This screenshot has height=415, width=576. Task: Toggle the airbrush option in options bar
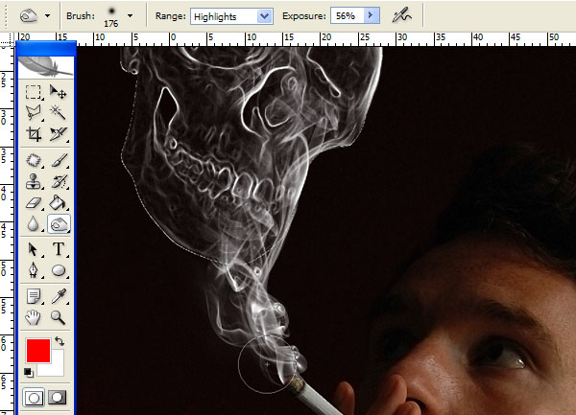click(401, 15)
